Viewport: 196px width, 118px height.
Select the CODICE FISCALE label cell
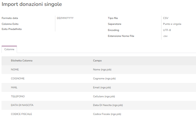click(21, 114)
